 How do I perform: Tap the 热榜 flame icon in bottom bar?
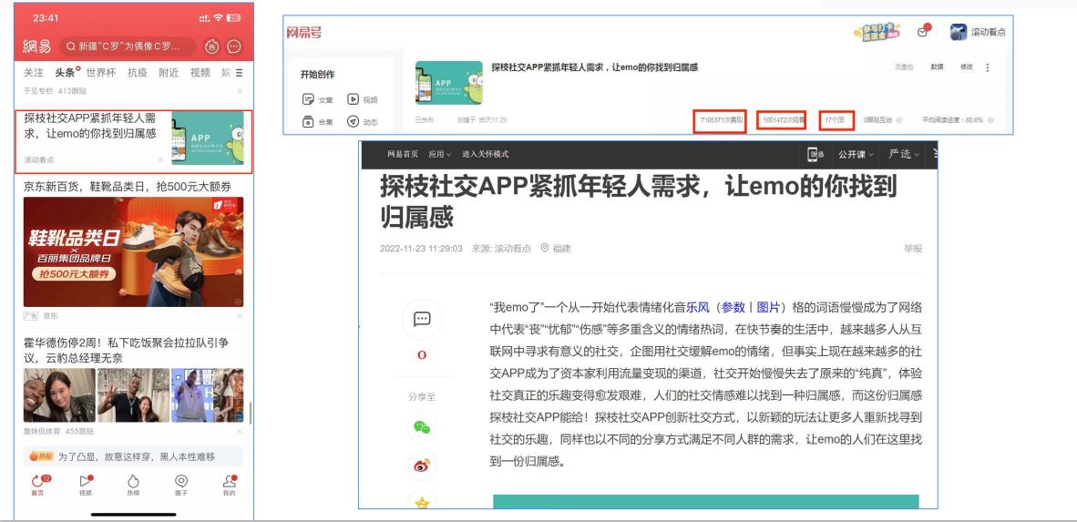(x=133, y=480)
